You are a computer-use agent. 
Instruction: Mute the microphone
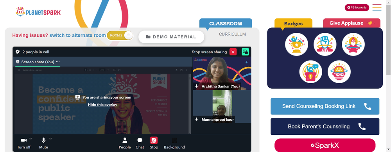coord(44,143)
